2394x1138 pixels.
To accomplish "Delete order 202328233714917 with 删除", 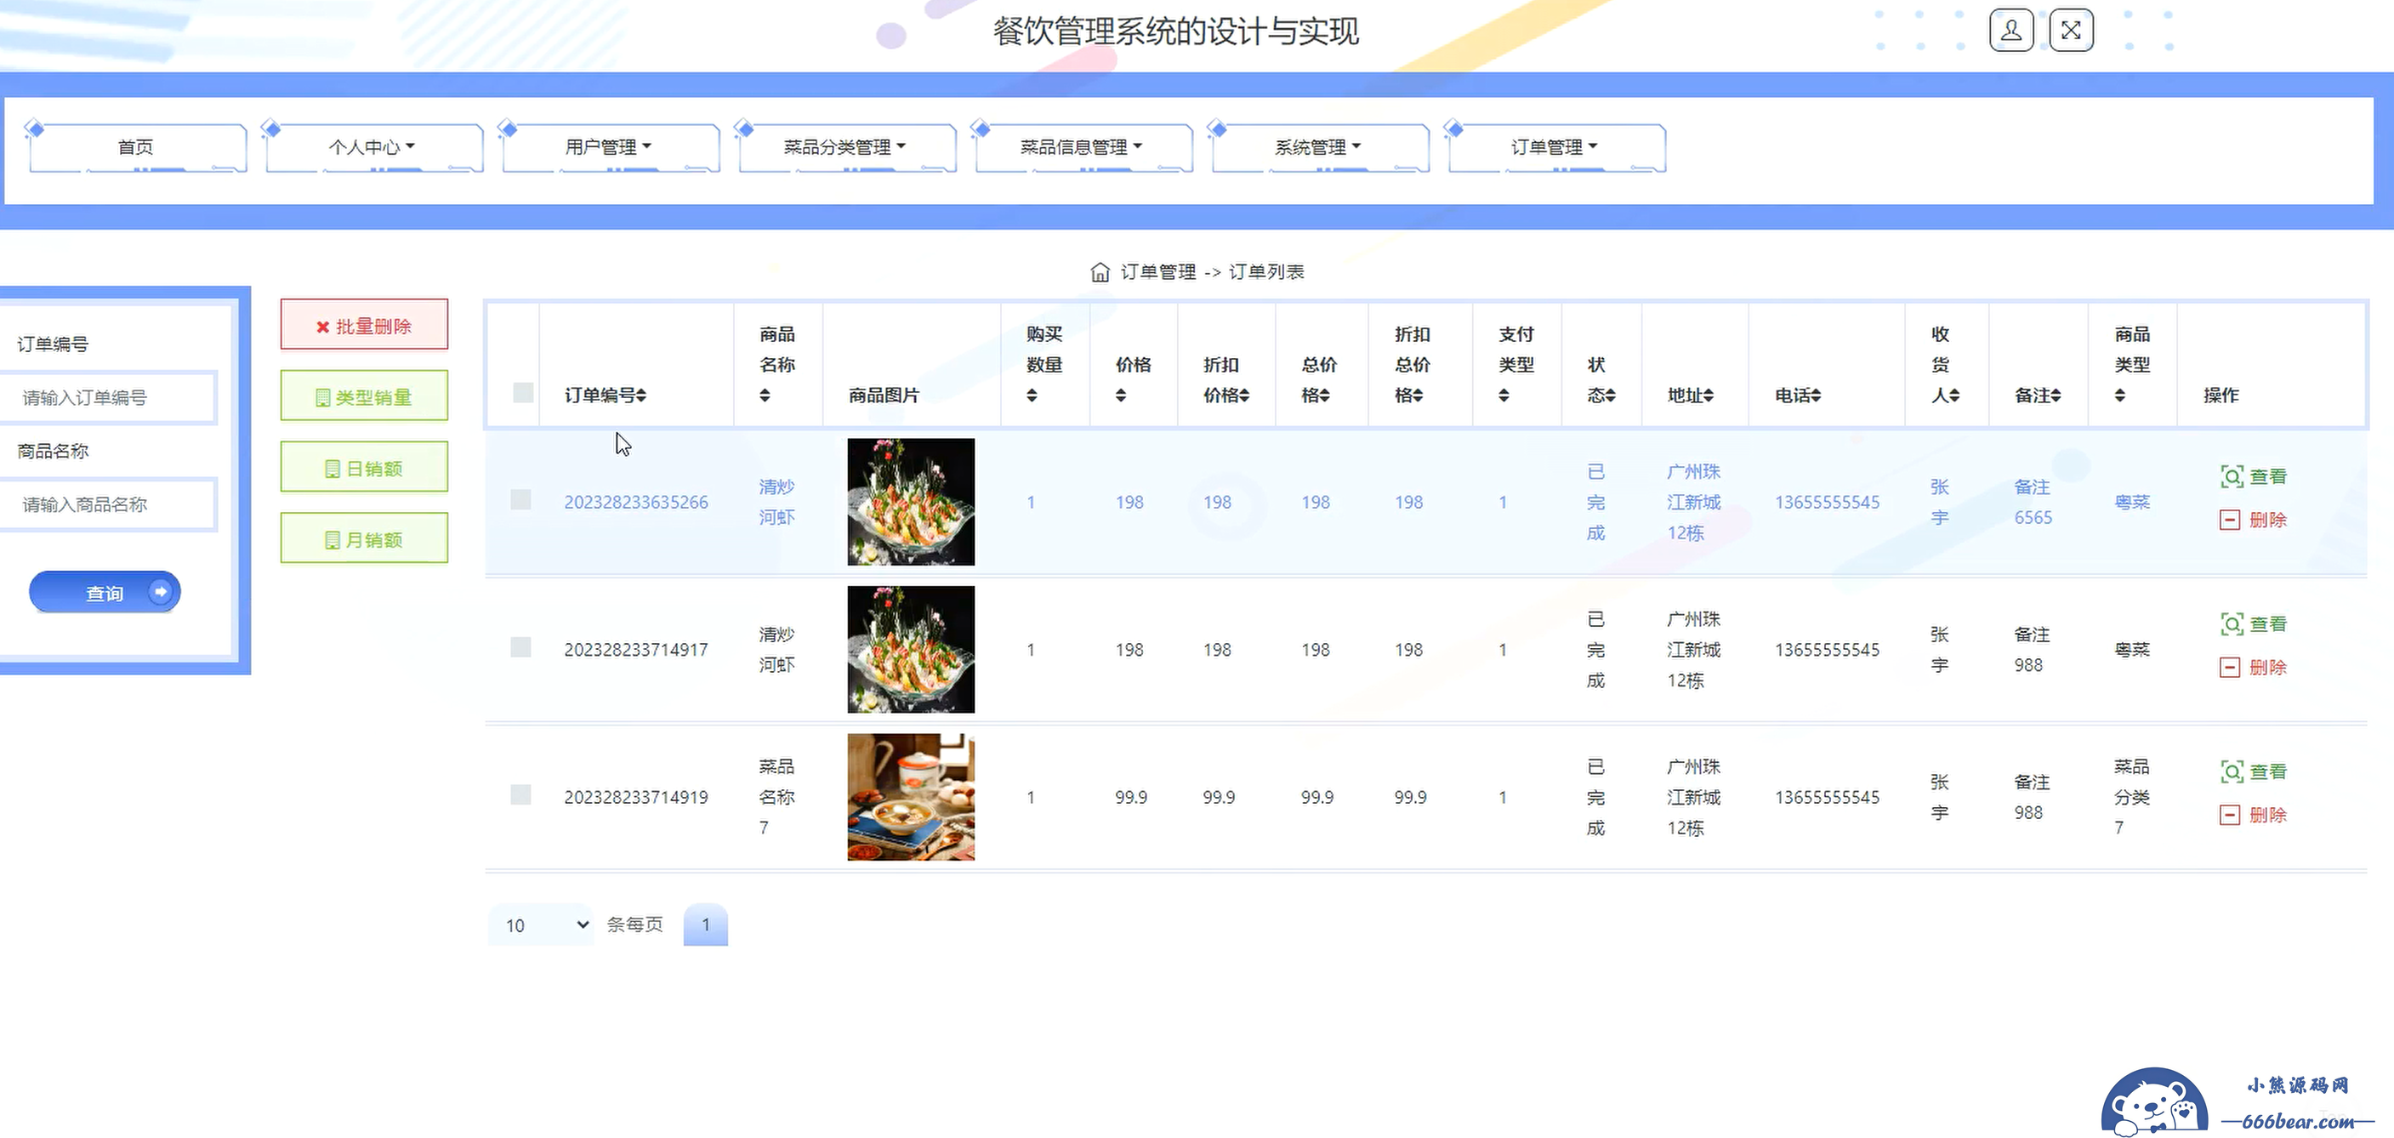I will (x=2254, y=668).
